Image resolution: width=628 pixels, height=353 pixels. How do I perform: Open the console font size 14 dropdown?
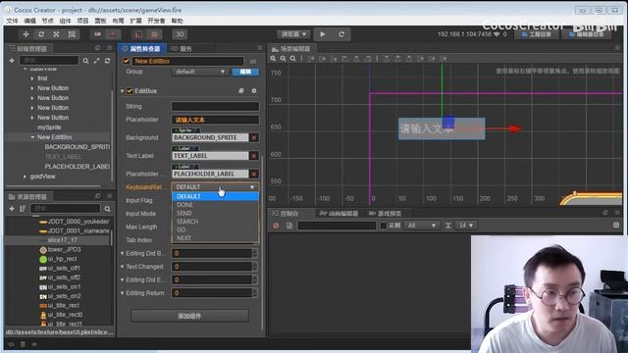tap(466, 226)
